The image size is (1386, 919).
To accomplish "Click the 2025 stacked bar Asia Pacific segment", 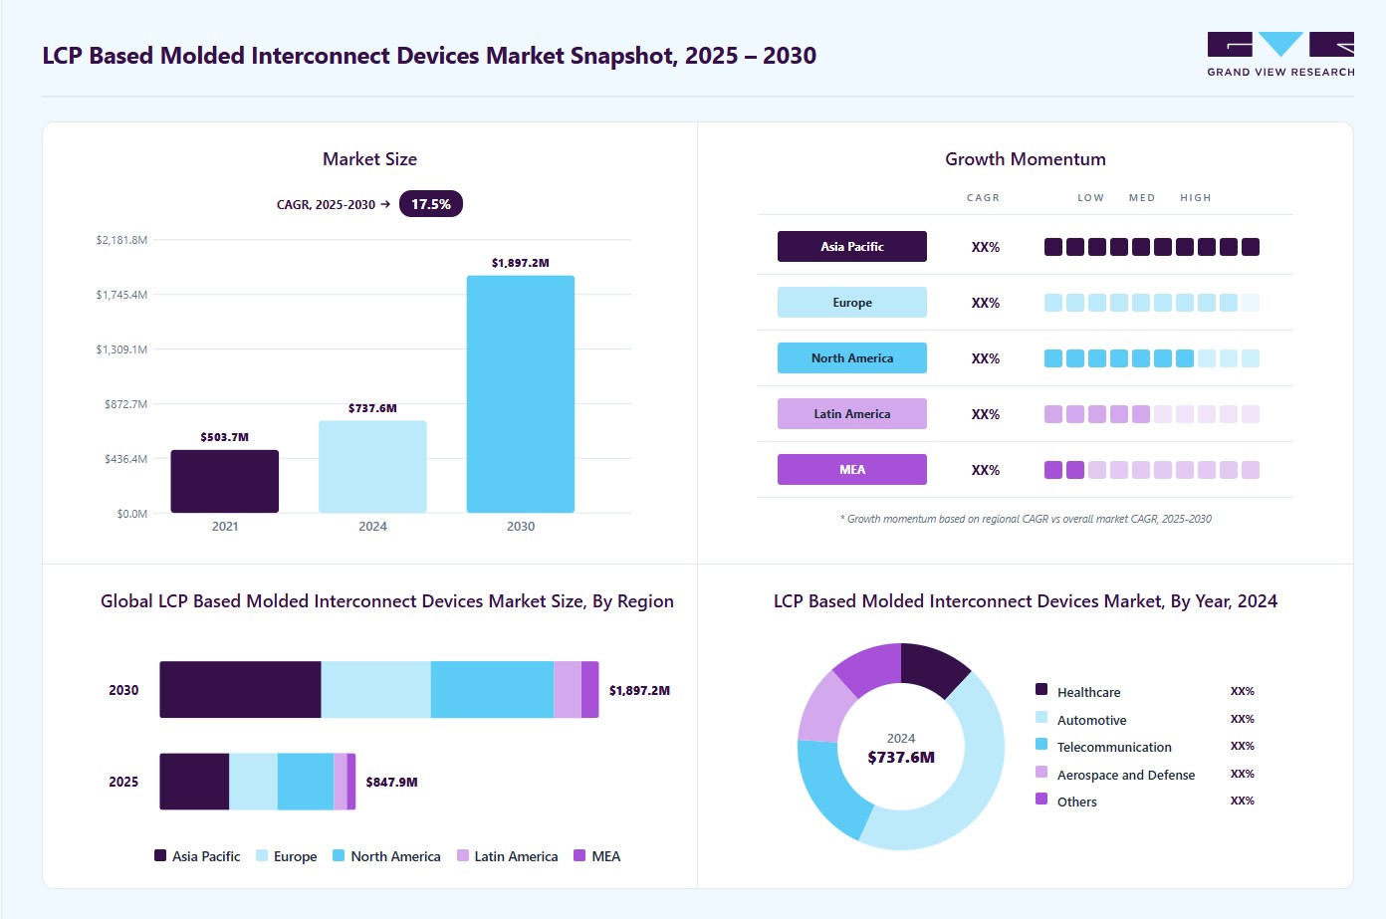I will point(194,782).
